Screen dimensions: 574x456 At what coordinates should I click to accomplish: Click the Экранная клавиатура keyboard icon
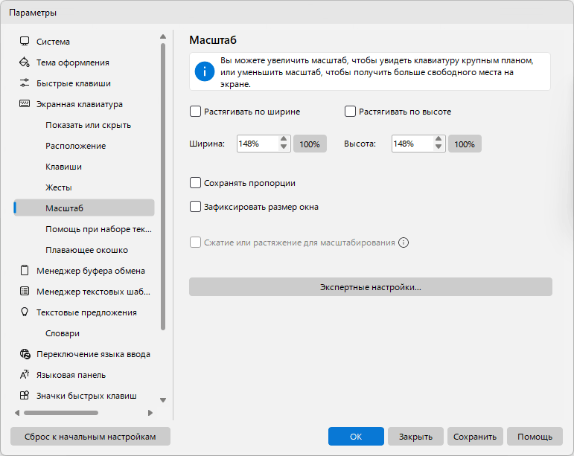[x=25, y=104]
